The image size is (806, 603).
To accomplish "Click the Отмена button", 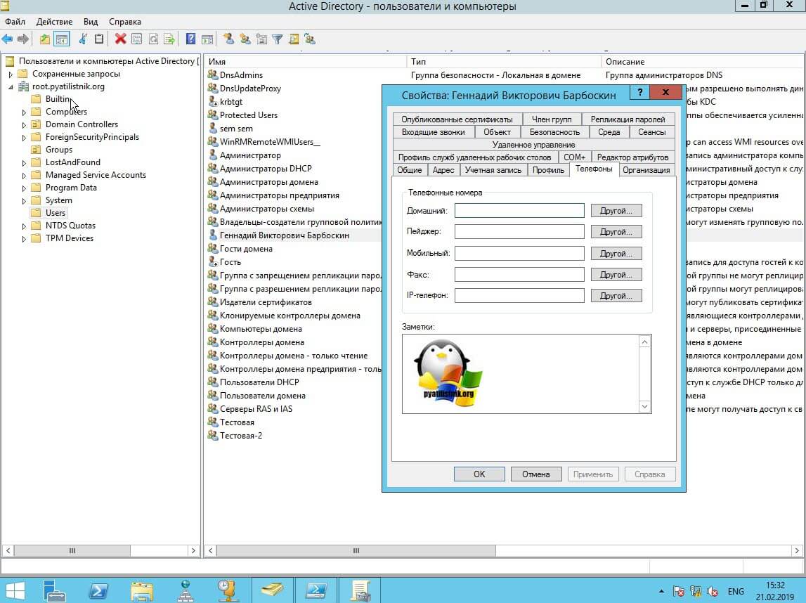I will (x=535, y=474).
